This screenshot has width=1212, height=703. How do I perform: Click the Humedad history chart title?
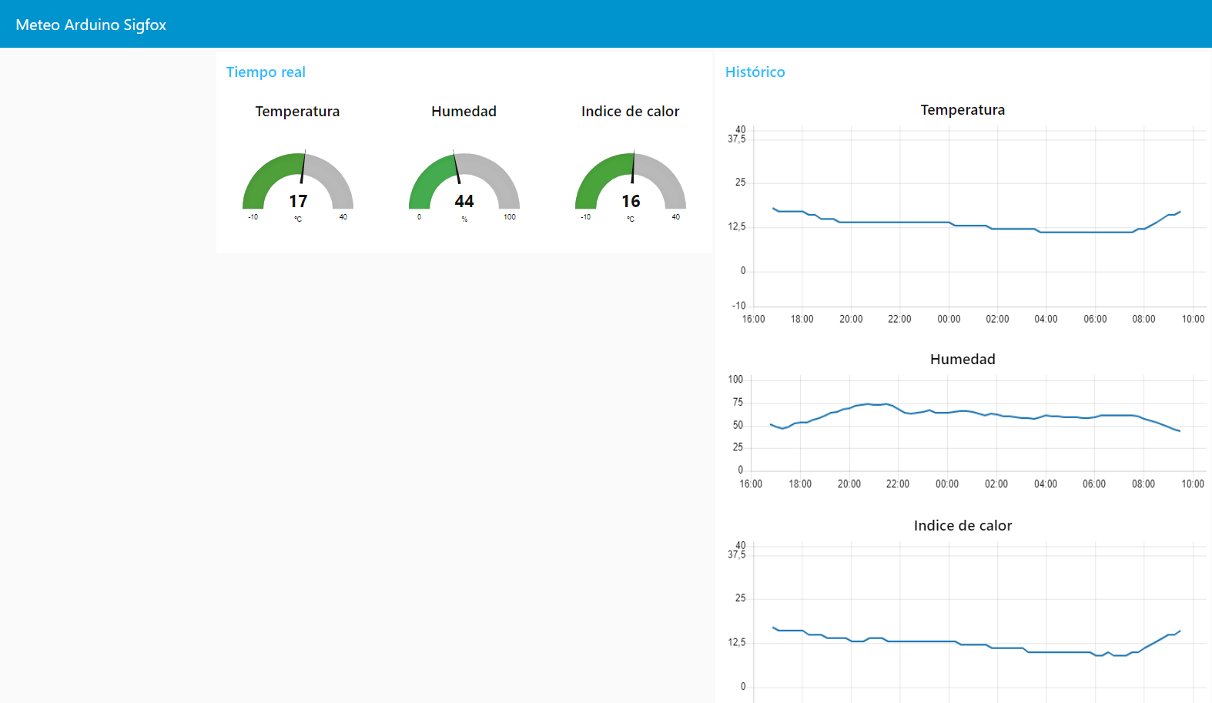[963, 360]
